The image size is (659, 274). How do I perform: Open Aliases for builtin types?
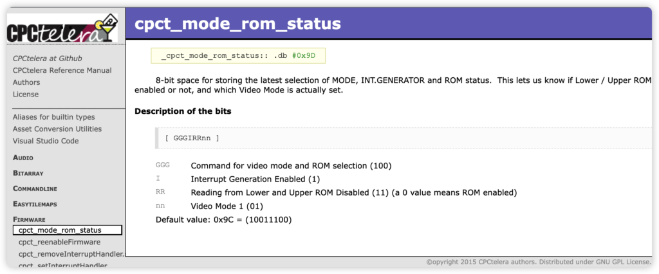click(x=54, y=117)
